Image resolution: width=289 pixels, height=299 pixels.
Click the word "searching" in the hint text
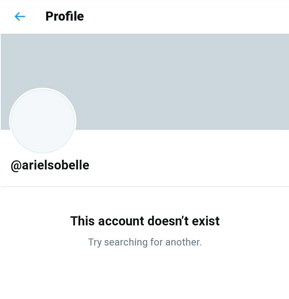click(126, 242)
